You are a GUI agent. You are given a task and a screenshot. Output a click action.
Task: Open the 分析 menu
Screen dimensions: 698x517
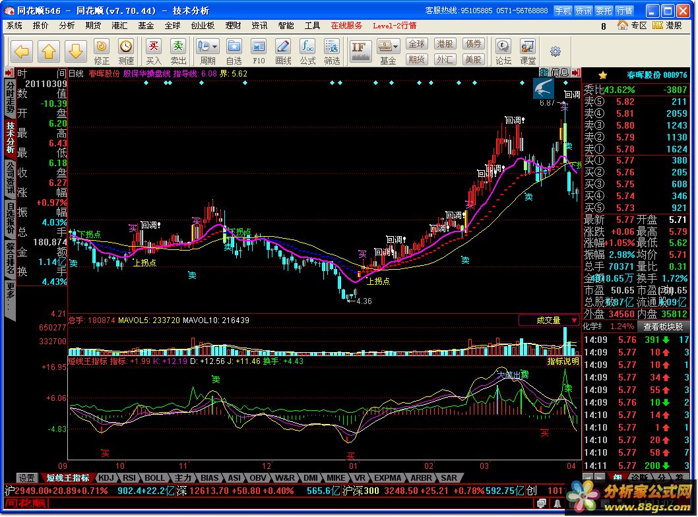(67, 26)
